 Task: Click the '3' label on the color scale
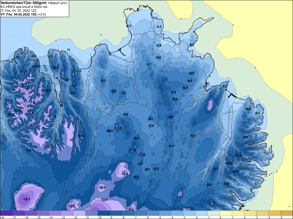(x=257, y=217)
